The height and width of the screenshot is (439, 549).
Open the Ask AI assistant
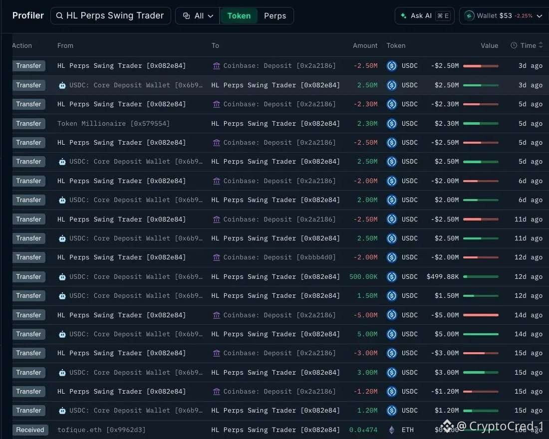pos(424,16)
